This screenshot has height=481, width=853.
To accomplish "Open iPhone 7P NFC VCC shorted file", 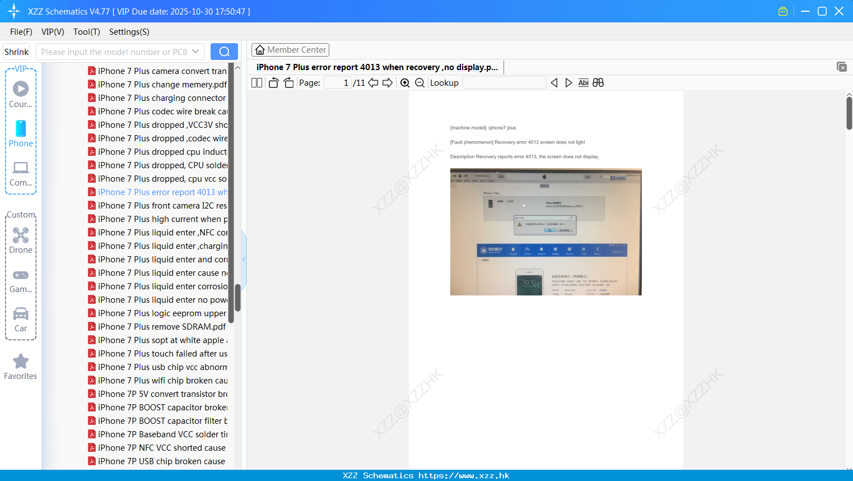I will coord(157,447).
